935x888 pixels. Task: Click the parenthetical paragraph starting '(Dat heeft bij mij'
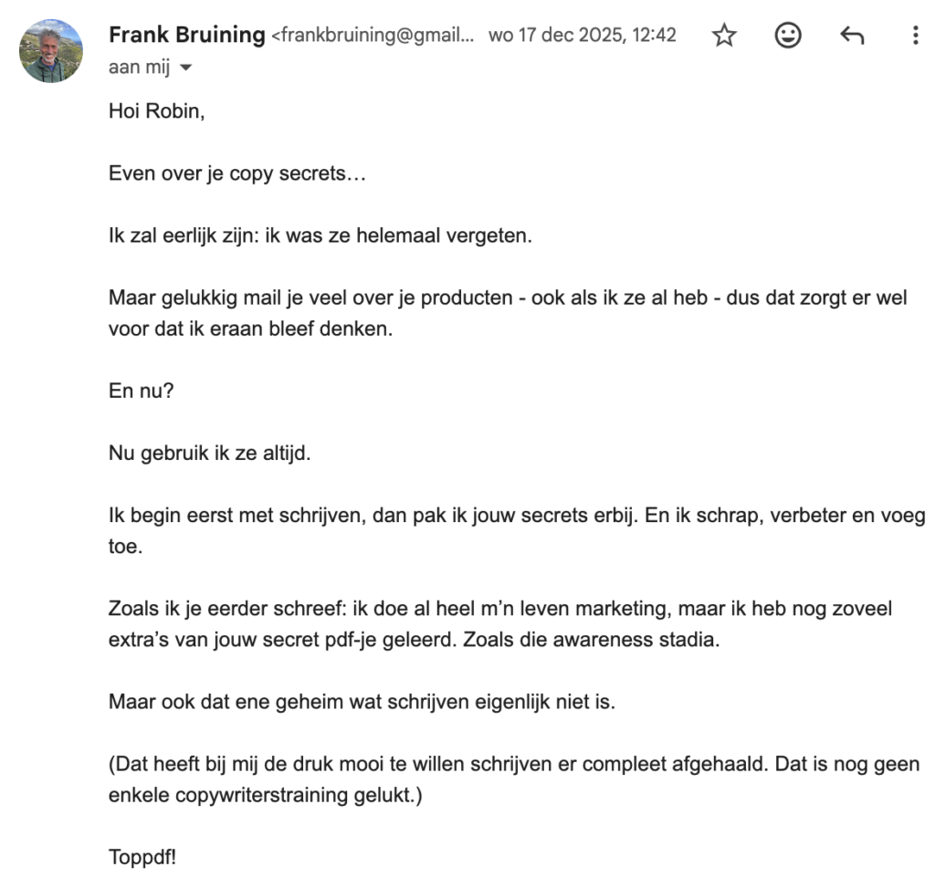click(513, 778)
